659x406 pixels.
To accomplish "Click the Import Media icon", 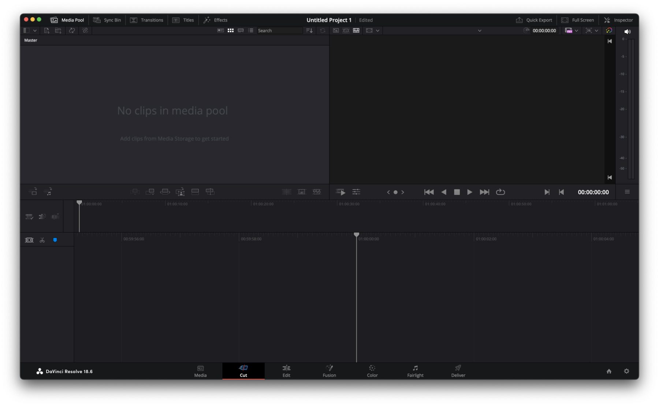I will [x=46, y=31].
